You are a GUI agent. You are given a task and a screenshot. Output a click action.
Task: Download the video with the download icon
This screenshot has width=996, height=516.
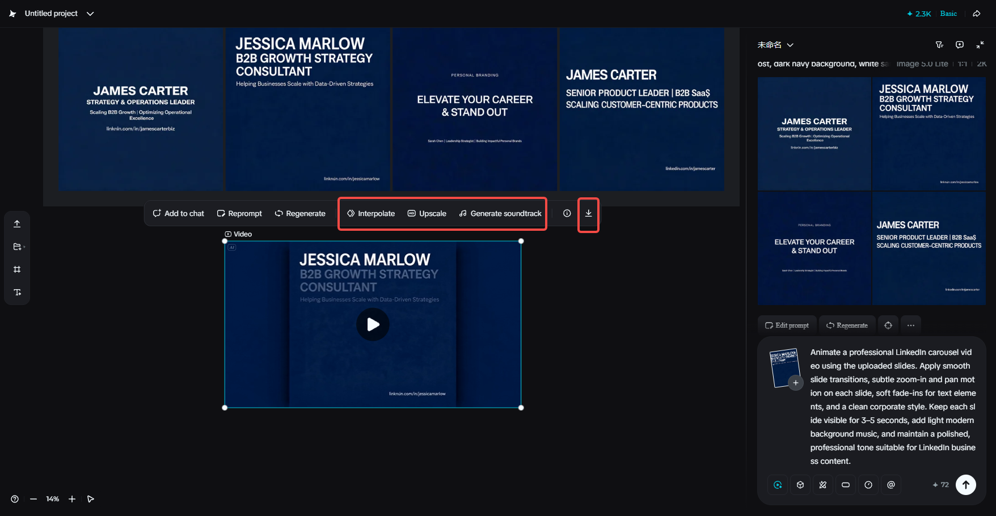point(589,213)
